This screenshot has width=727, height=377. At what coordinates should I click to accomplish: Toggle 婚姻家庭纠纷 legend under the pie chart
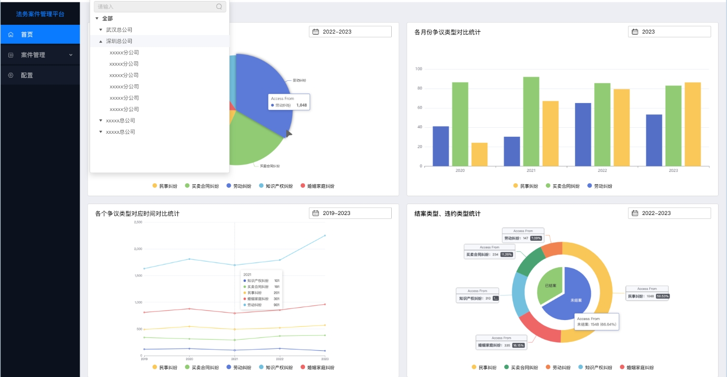(317, 186)
